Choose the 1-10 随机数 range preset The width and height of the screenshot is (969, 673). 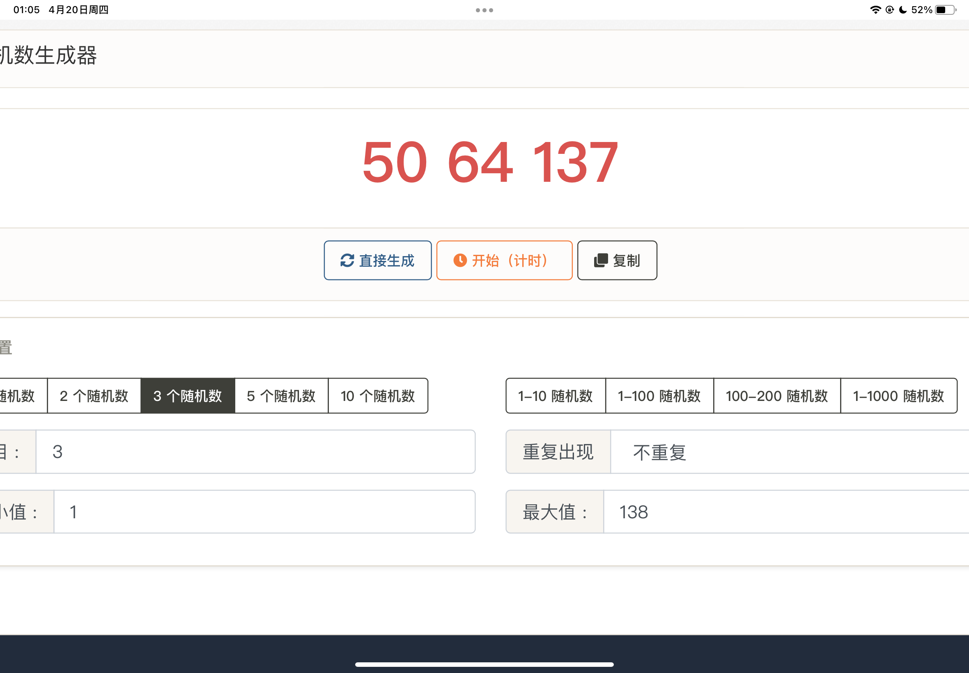556,396
